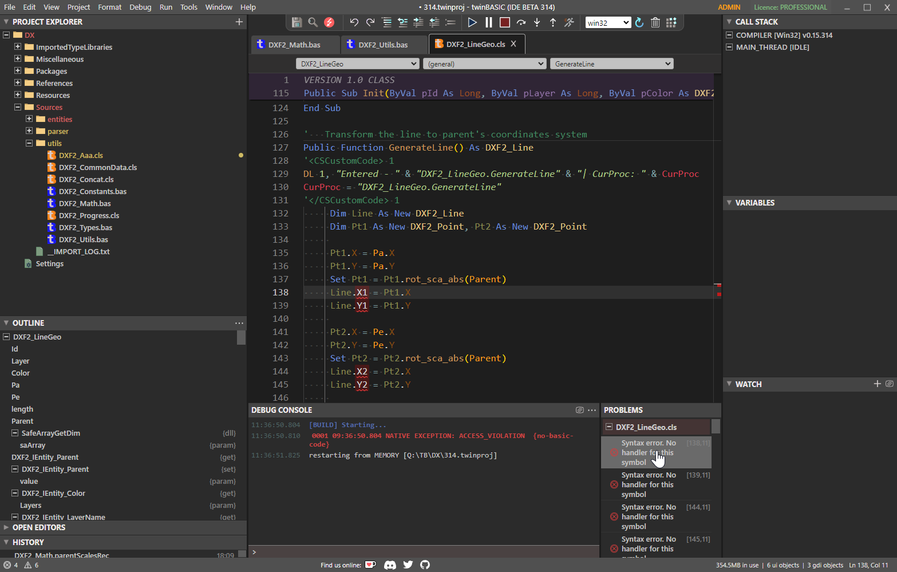This screenshot has width=897, height=572.
Task: Switch to the DXF2_Math.bas tab
Action: coord(295,44)
